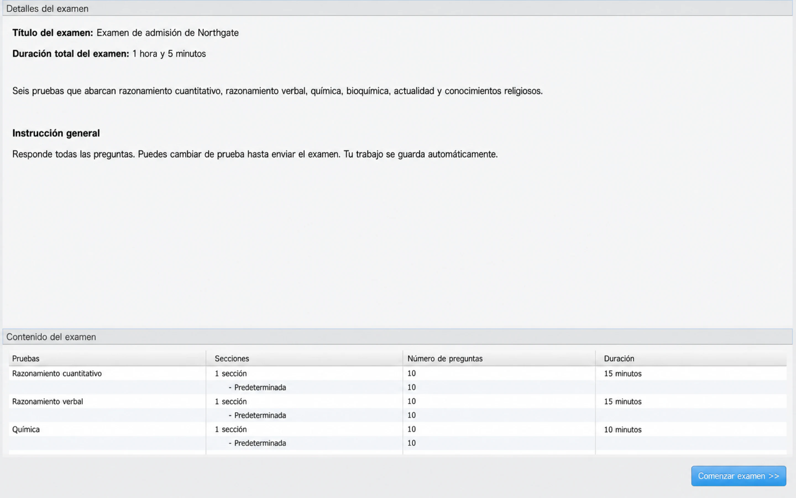Screen dimensions: 796x498
Task: Select the Química row label
Action: click(26, 429)
